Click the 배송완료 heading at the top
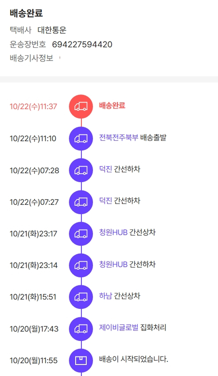 pyautogui.click(x=26, y=13)
